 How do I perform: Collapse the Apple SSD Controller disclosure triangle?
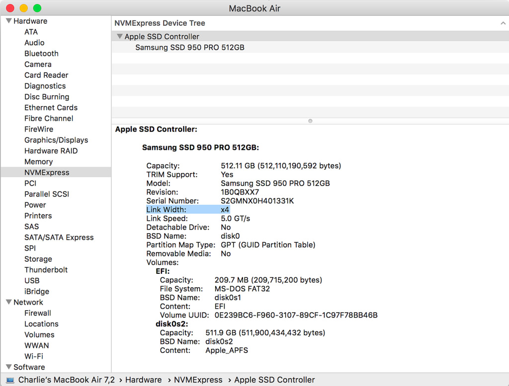(120, 36)
